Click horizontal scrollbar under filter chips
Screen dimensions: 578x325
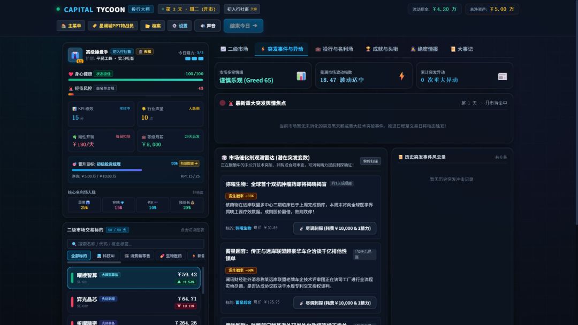[x=94, y=262]
